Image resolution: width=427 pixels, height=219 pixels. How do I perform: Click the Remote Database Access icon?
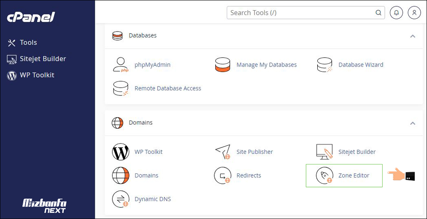(x=120, y=89)
